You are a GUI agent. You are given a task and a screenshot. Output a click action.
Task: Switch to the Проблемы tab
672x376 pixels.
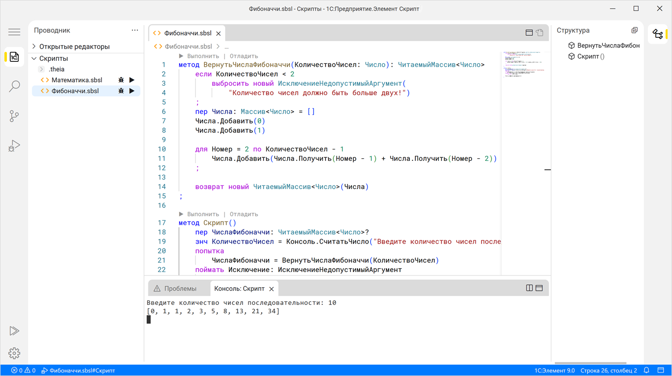point(180,289)
